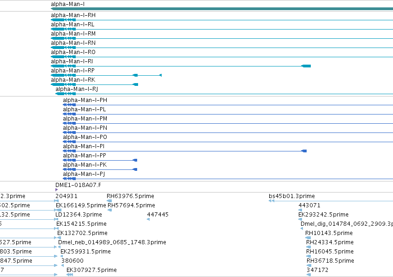Select the 204931 feature label

67,196
